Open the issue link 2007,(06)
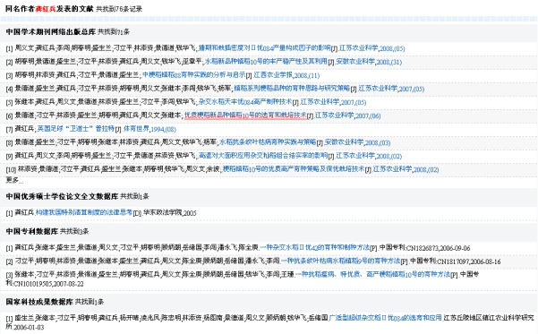 pyautogui.click(x=368, y=116)
